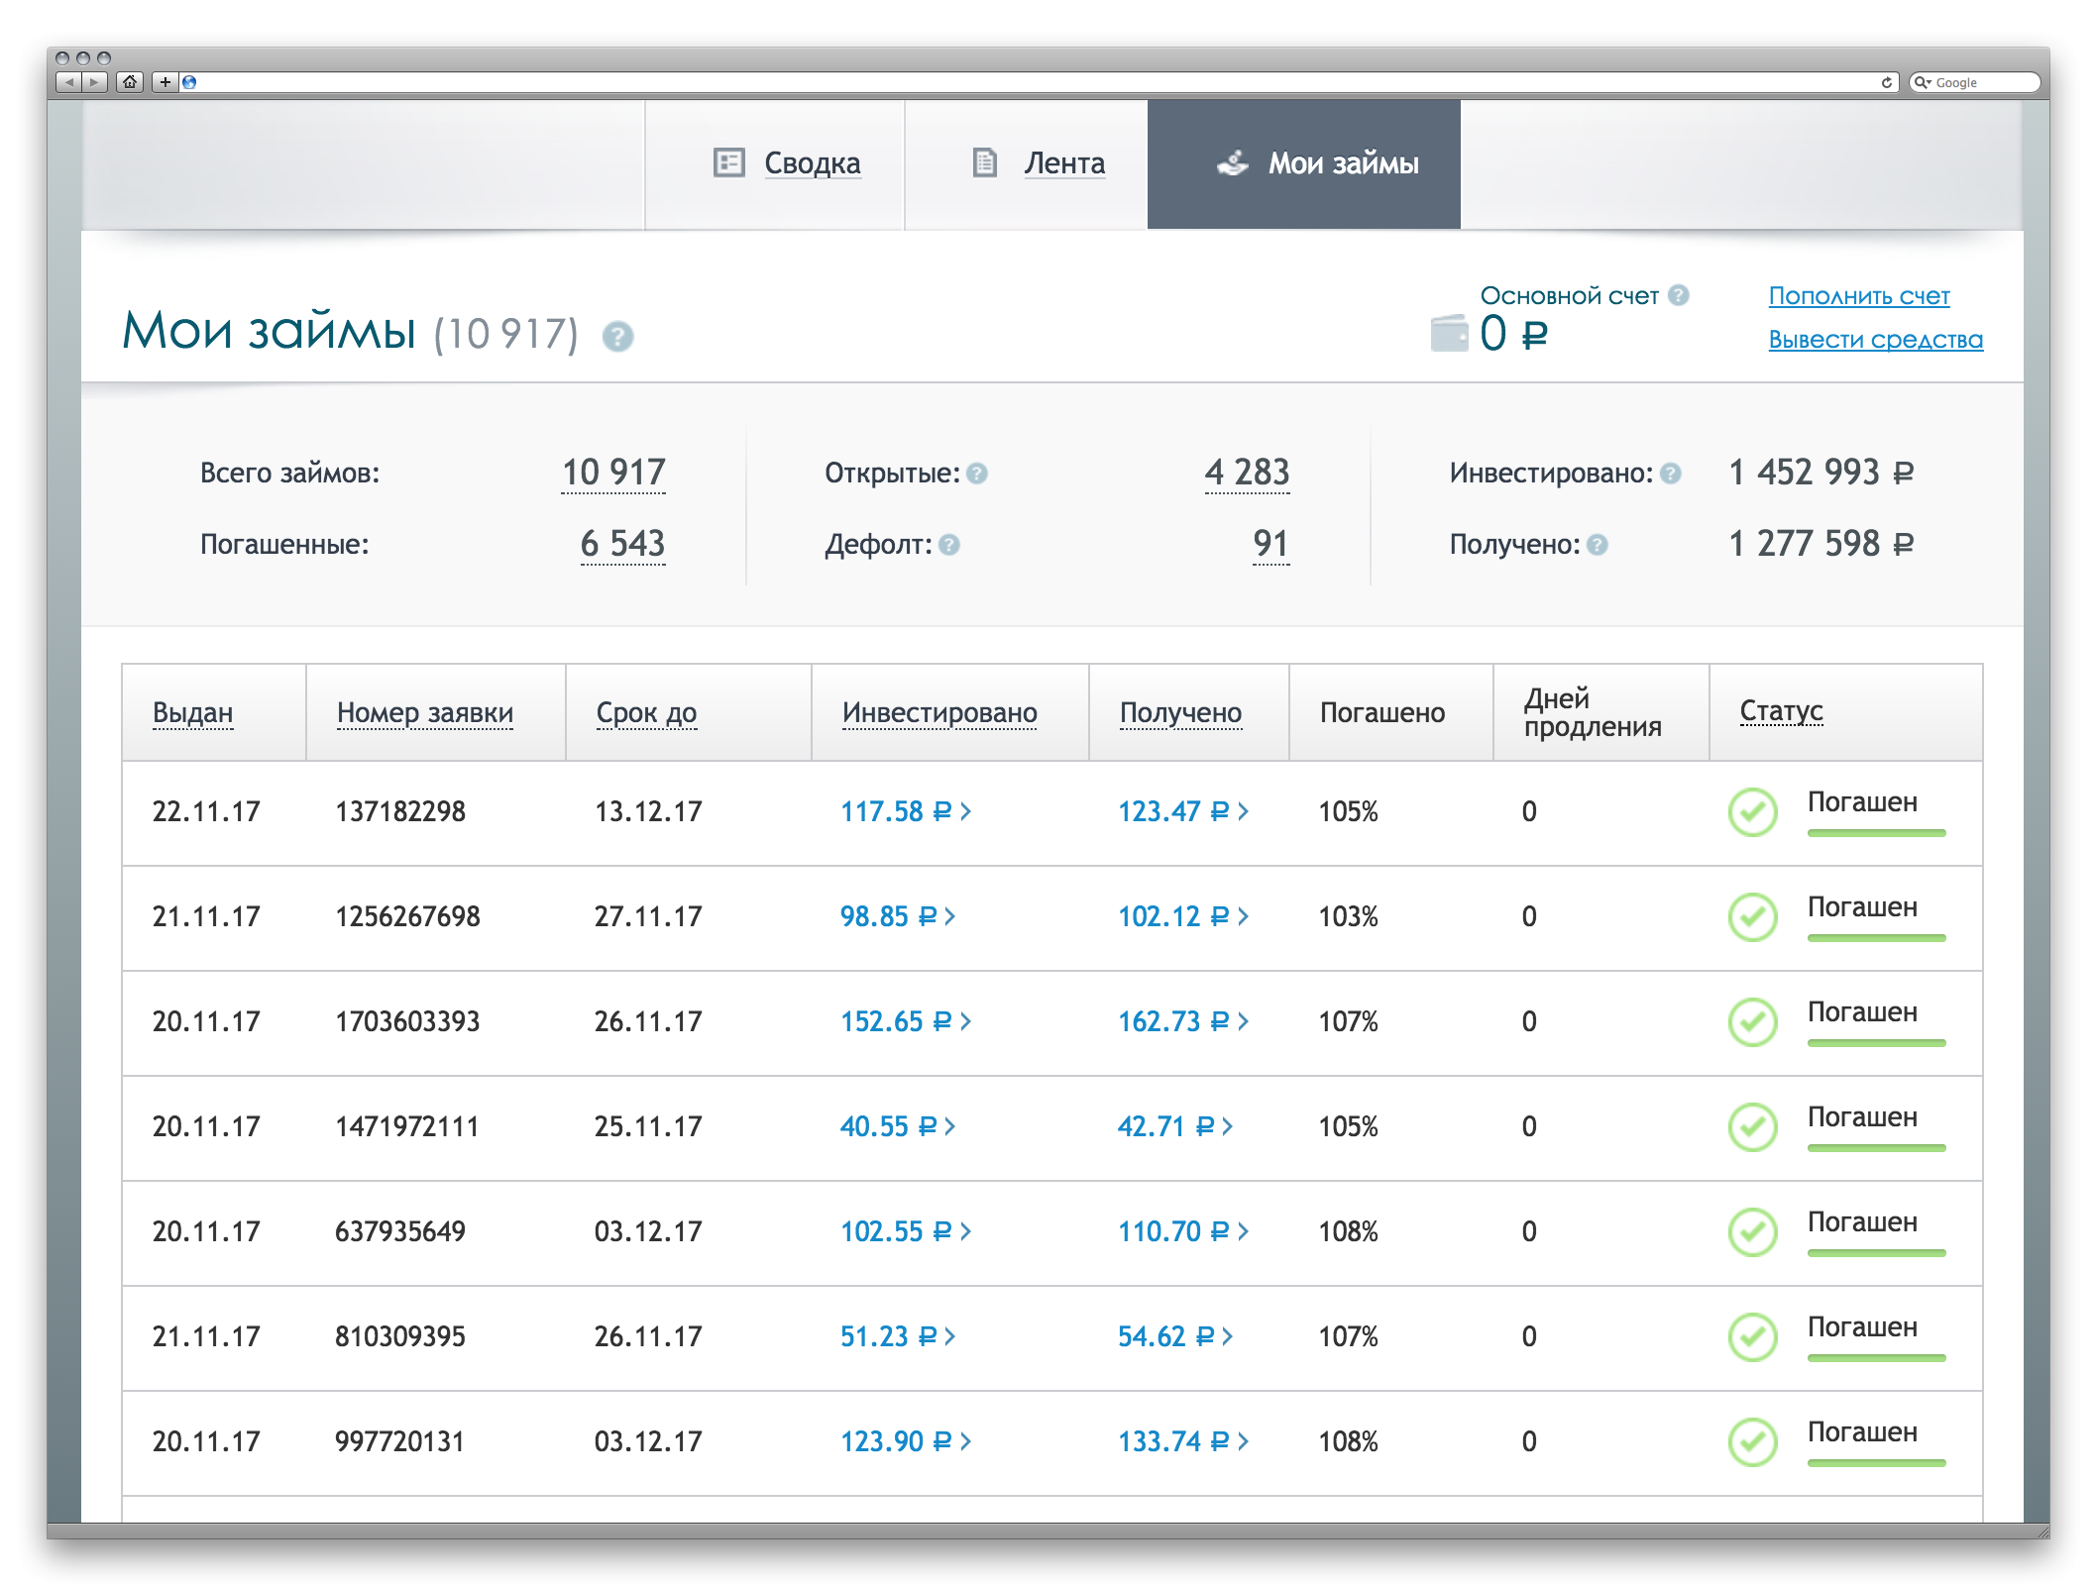Click help icon next to Получено summary
This screenshot has height=1586, width=2097.
click(x=1597, y=545)
